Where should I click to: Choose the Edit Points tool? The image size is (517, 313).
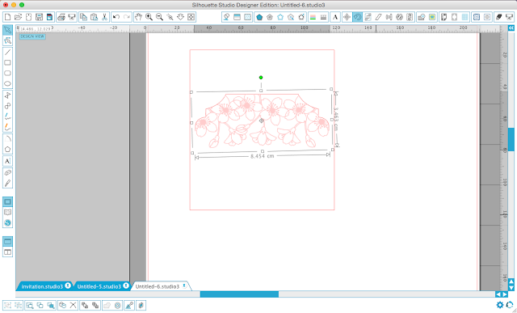pos(7,40)
